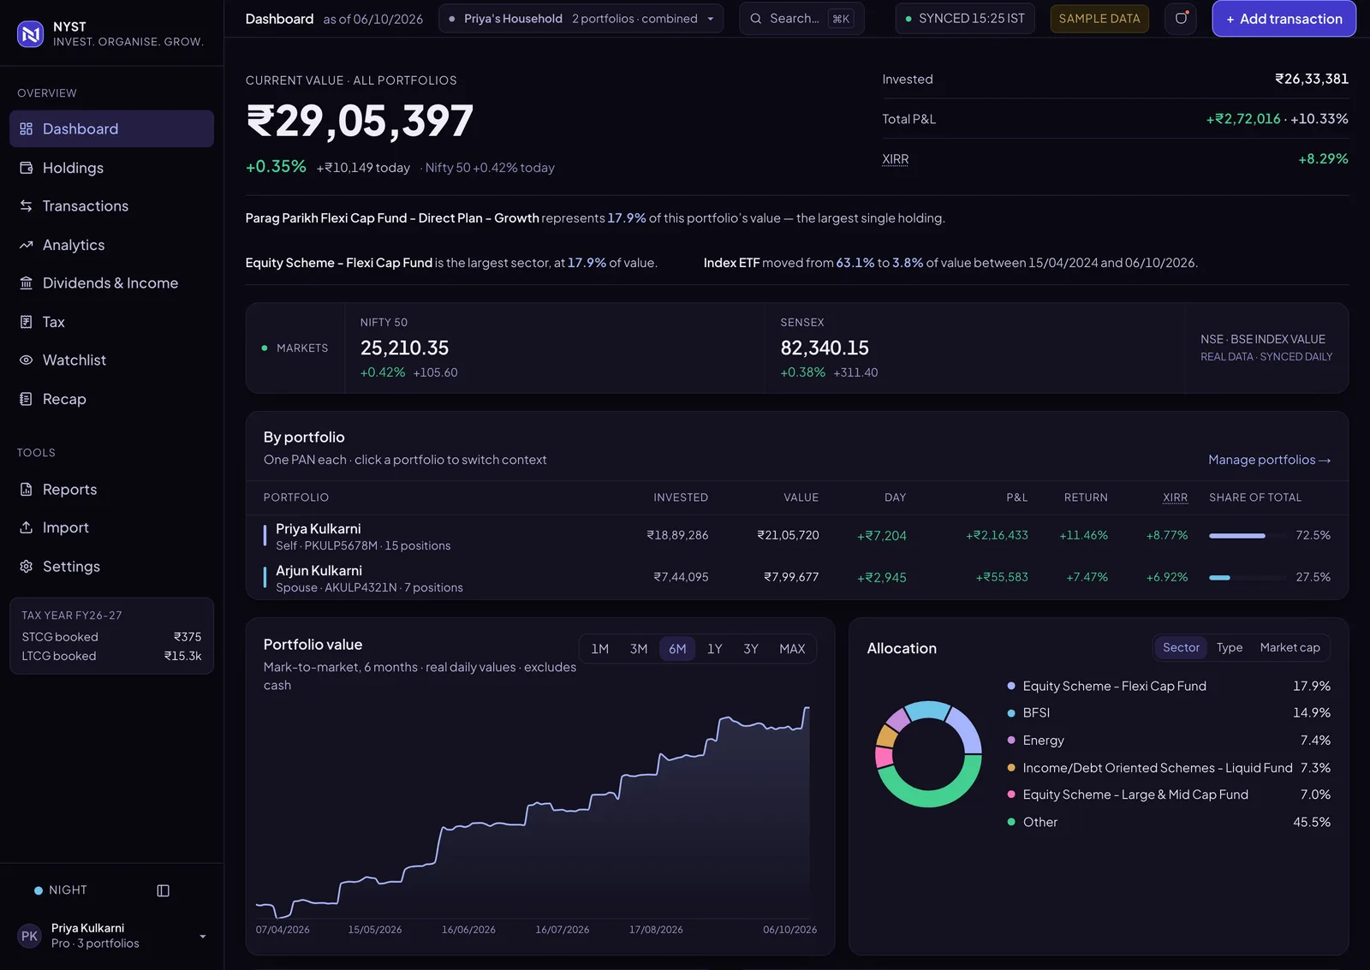
Task: Click the Add transaction button
Action: (1284, 19)
